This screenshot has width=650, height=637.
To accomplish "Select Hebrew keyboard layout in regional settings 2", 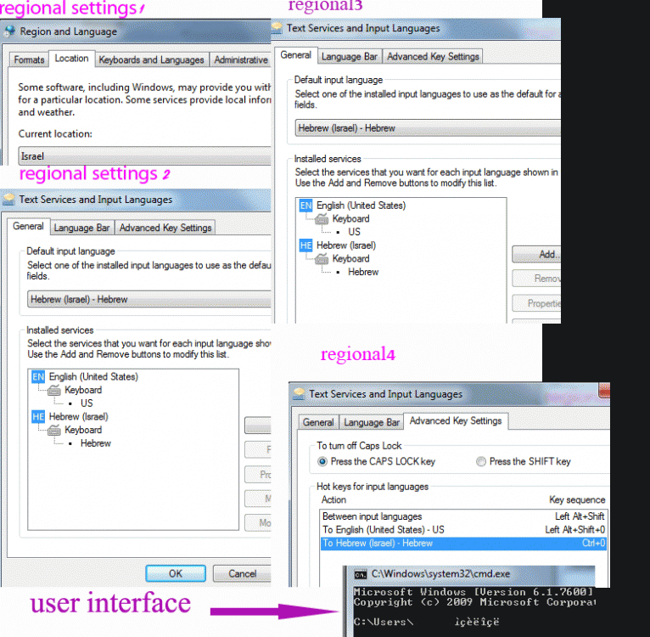I will pos(96,443).
